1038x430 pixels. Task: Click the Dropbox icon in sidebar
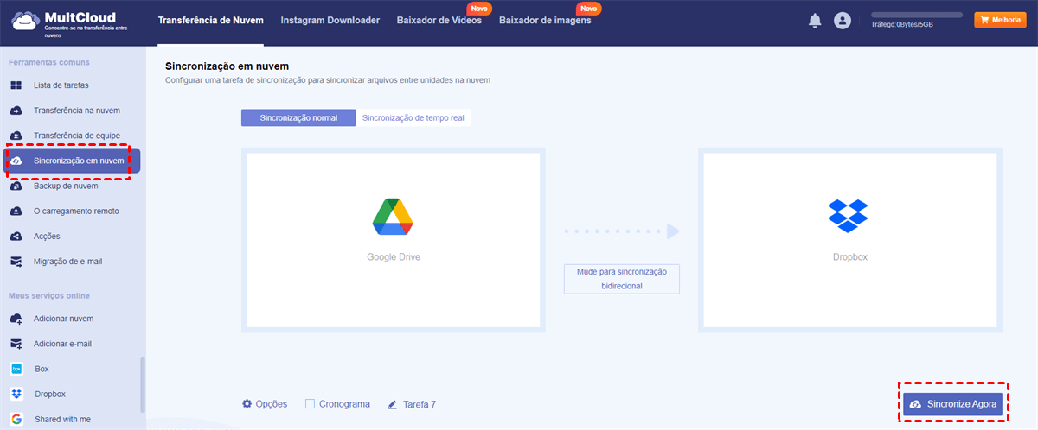point(16,394)
